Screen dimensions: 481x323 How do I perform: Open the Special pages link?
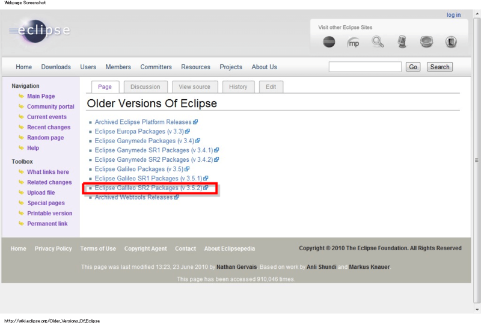46,203
